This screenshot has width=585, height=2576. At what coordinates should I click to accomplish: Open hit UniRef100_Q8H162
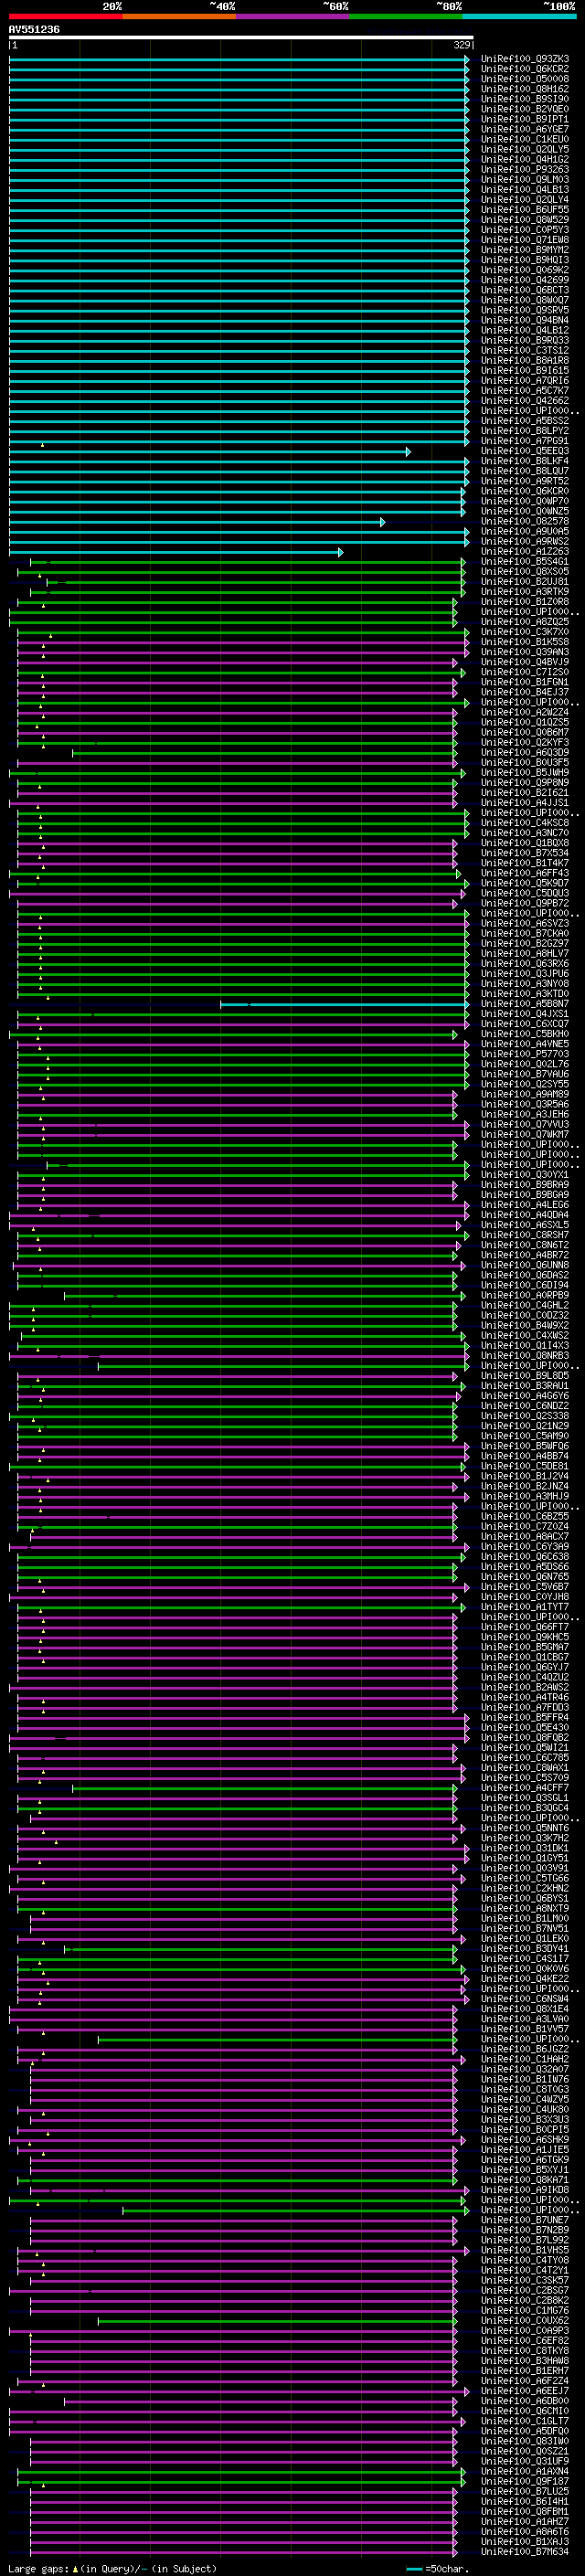pyautogui.click(x=525, y=89)
